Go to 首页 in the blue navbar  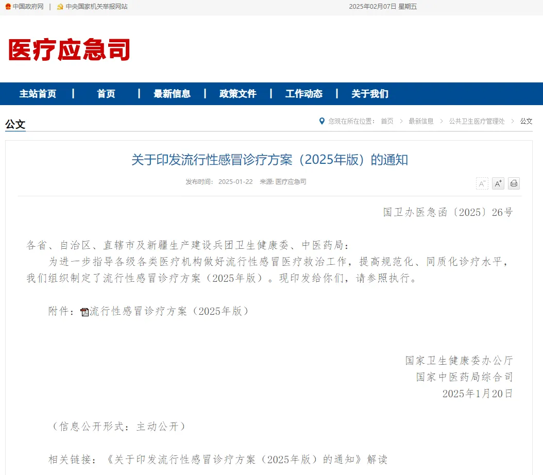coord(106,94)
